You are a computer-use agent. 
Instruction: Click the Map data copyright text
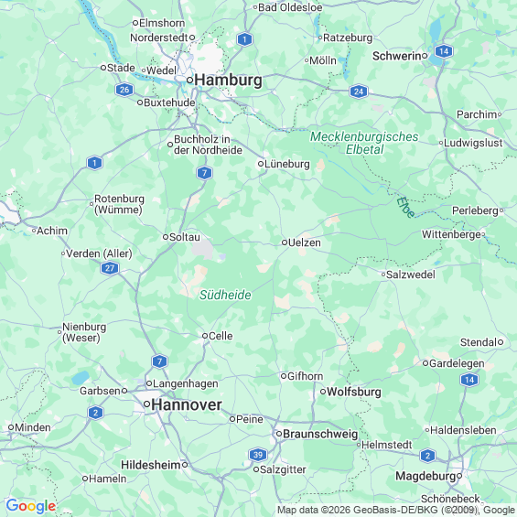pyautogui.click(x=396, y=510)
